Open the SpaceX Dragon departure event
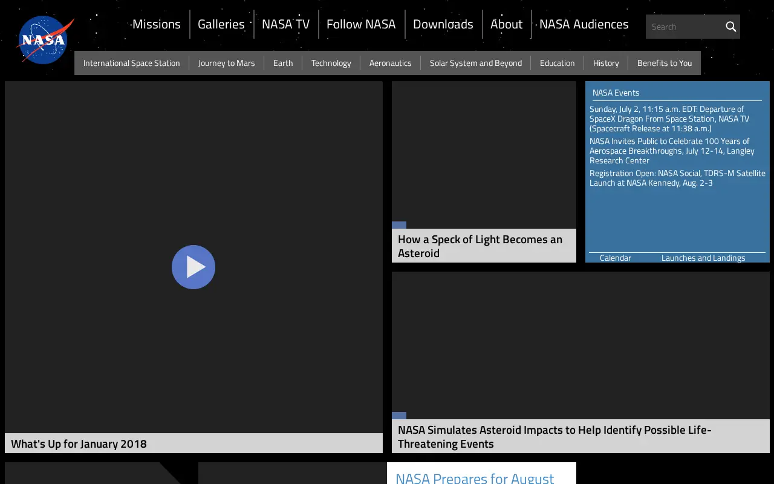 coord(669,119)
